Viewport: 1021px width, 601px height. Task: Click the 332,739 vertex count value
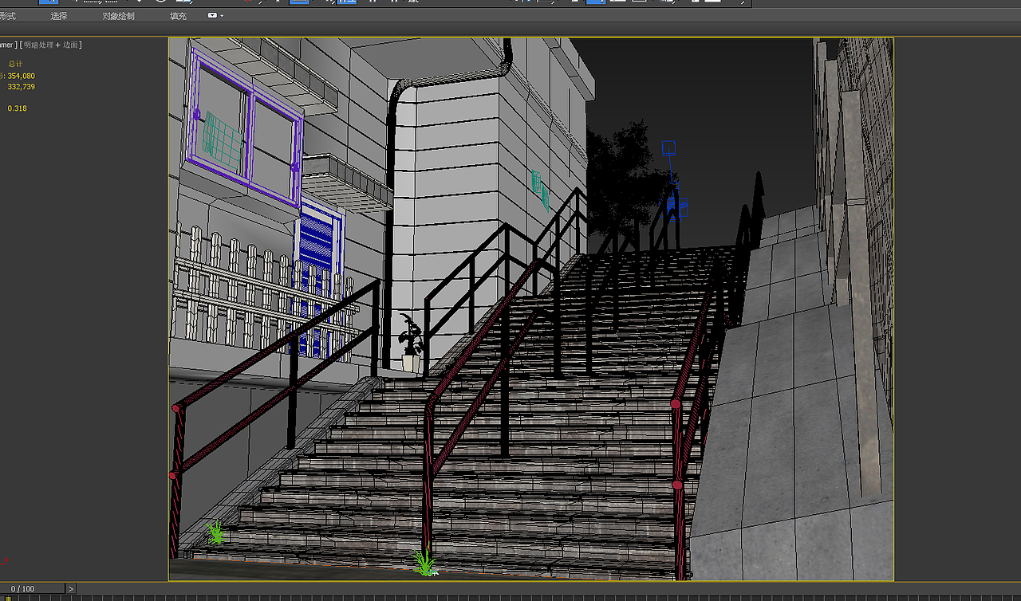(22, 86)
